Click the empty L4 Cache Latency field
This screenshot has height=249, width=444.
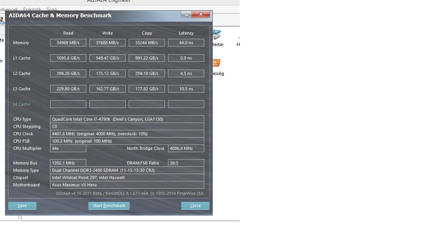[186, 104]
